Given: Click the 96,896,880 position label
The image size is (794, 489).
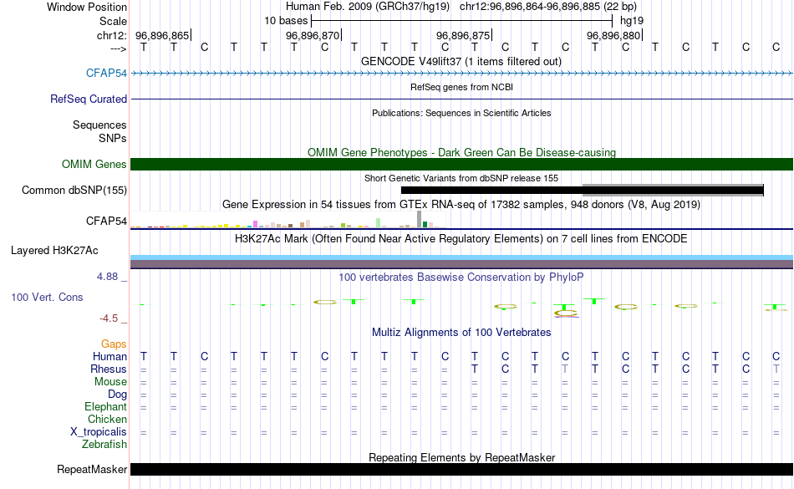Looking at the screenshot, I should pos(613,35).
